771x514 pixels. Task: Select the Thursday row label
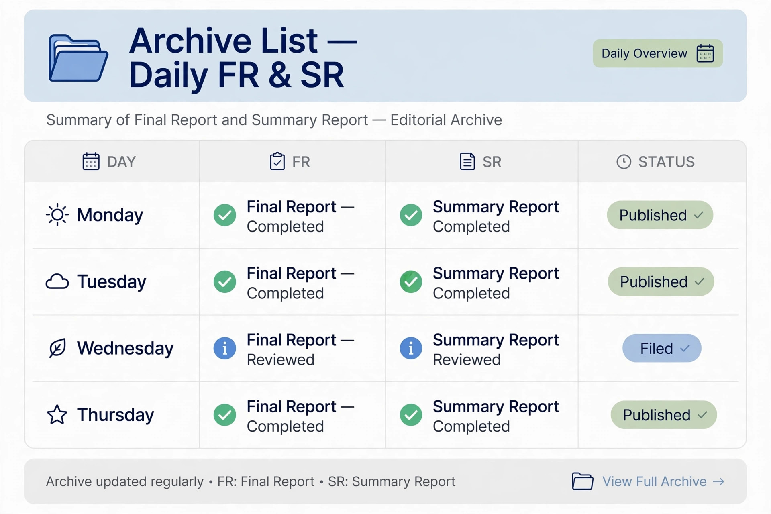pos(116,415)
